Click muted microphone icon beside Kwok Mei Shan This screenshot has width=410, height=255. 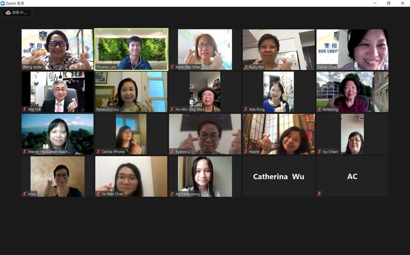point(172,67)
